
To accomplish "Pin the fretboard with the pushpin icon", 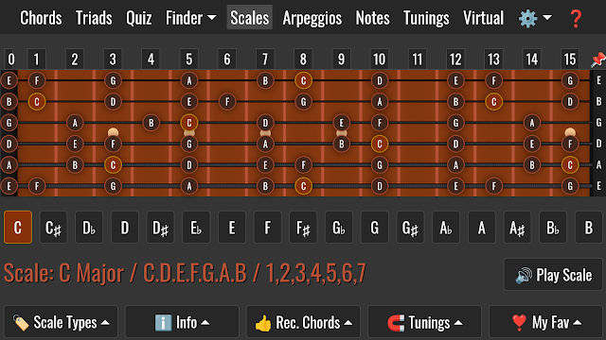I will tap(597, 59).
